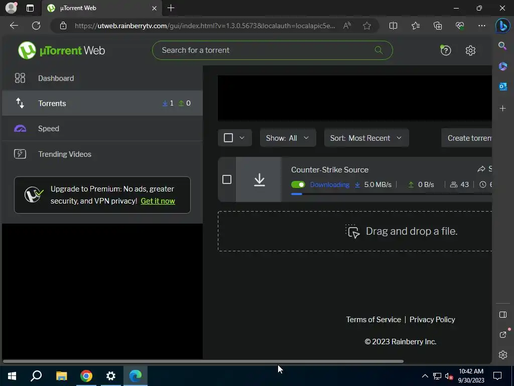This screenshot has height=386, width=514.
Task: Open Collections icon in Edge toolbar
Action: (x=438, y=26)
